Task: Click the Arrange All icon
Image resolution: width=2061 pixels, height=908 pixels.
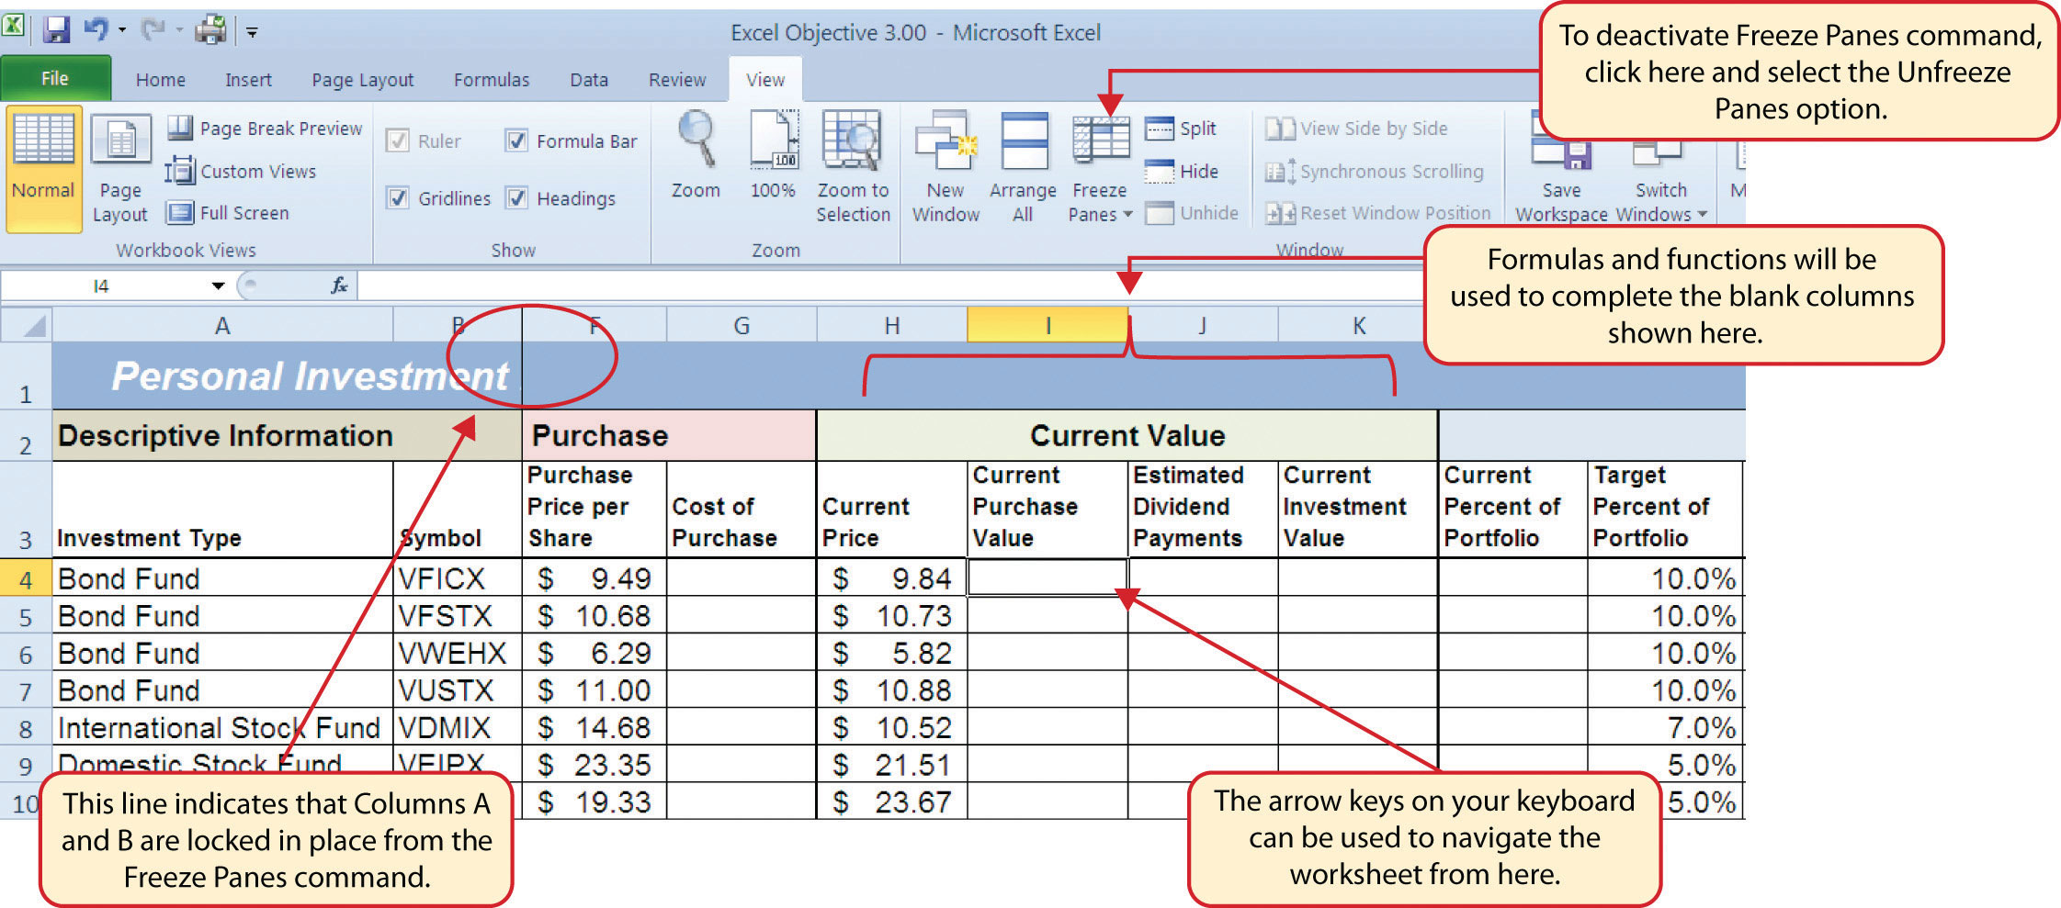Action: [1023, 142]
